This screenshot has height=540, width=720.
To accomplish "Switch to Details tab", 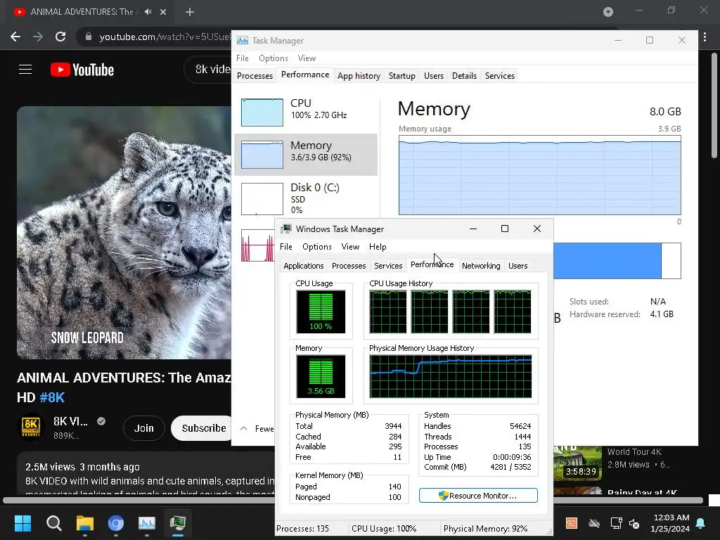I will 464,76.
